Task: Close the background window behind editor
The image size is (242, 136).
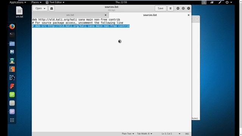Action: tap(197, 19)
